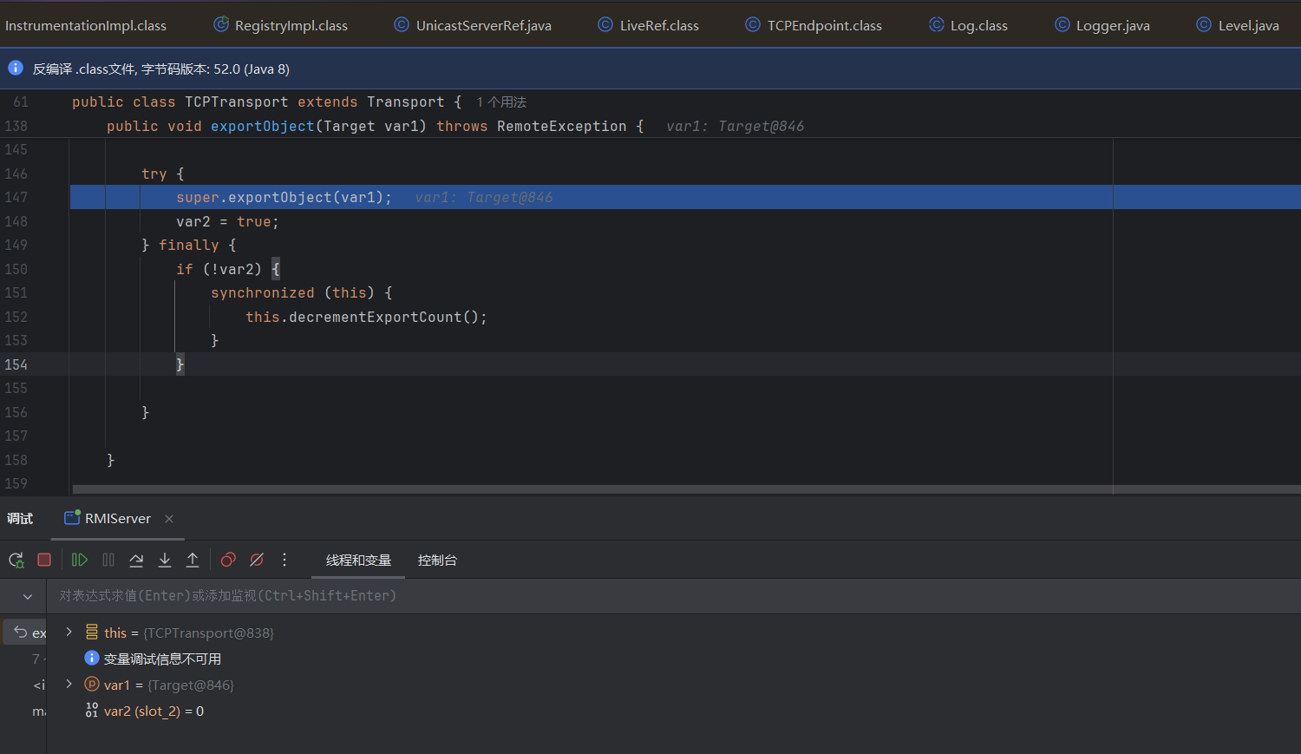Open the View Breakpoints dialog

click(x=228, y=561)
